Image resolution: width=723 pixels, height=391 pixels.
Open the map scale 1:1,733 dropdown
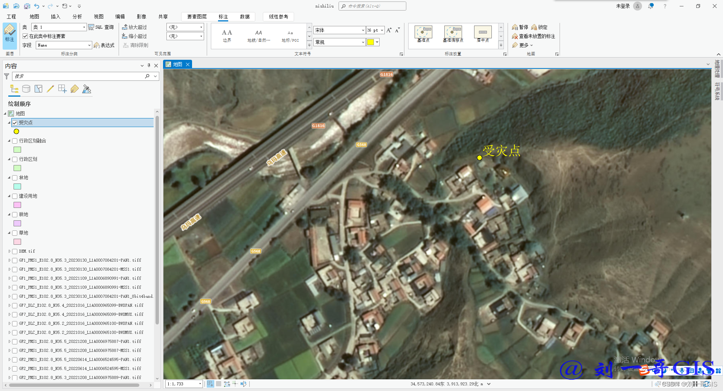pos(200,384)
